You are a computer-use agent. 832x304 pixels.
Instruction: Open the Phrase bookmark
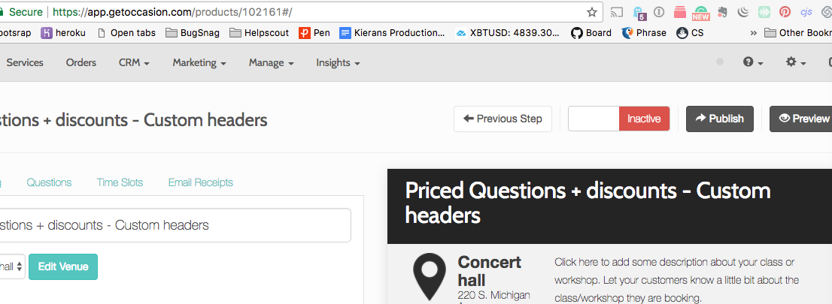(644, 33)
